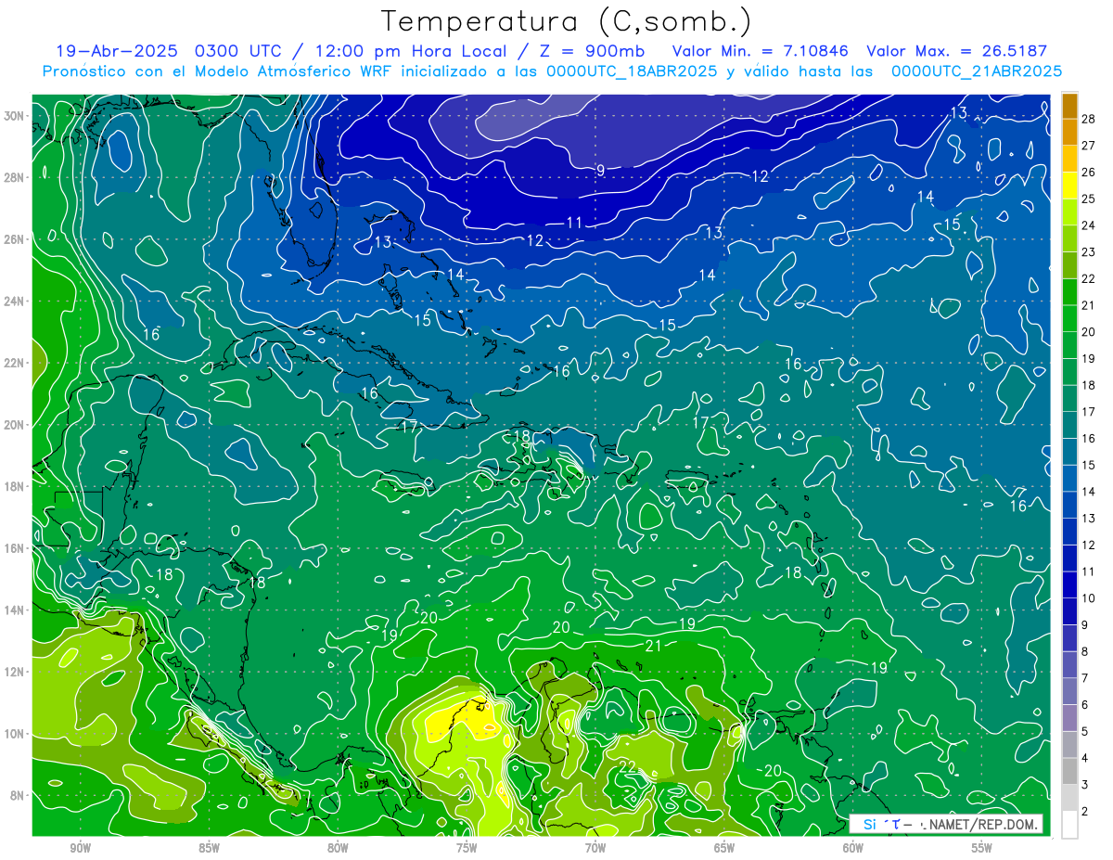The width and height of the screenshot is (1113, 860).
Task: Click the '28N' latitude axis label
Action: 15,177
